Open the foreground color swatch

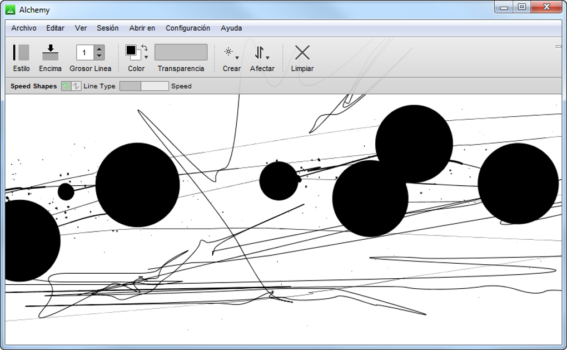[x=131, y=50]
